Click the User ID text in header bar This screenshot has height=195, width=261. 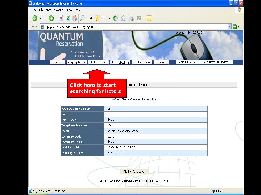point(187,62)
